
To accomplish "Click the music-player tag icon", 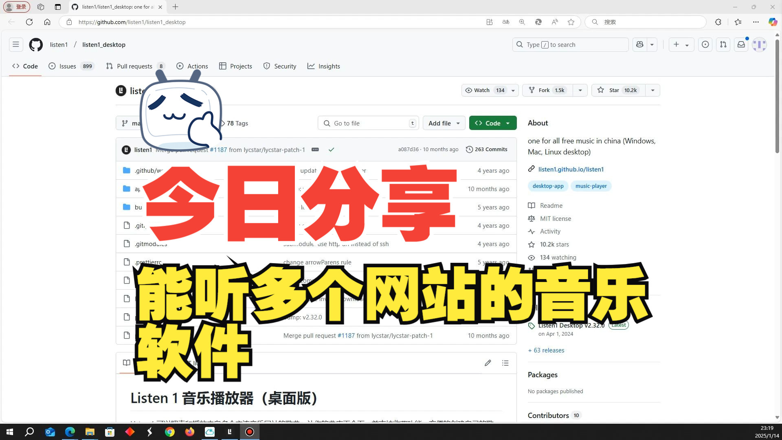I will click(x=591, y=185).
